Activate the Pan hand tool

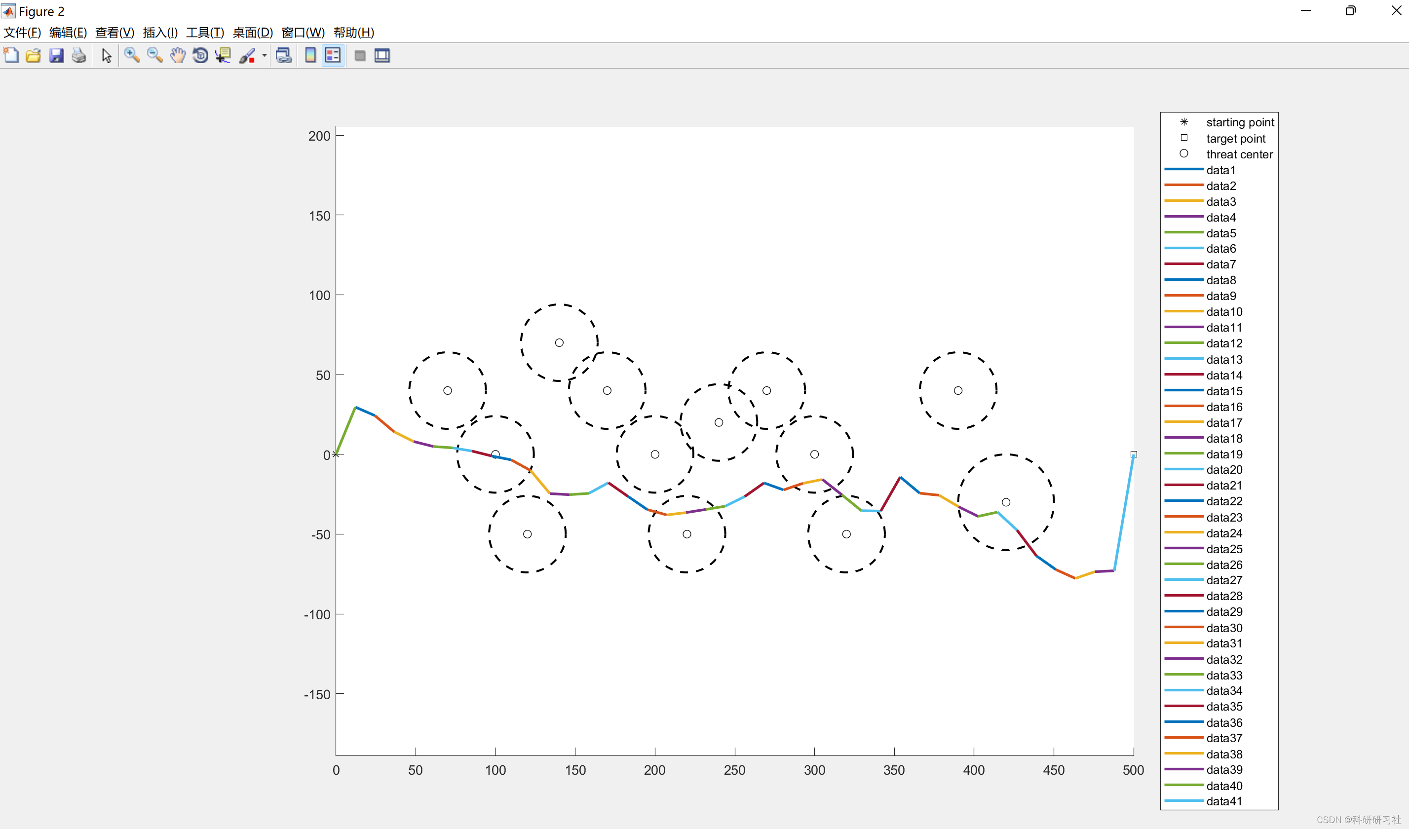click(x=178, y=55)
